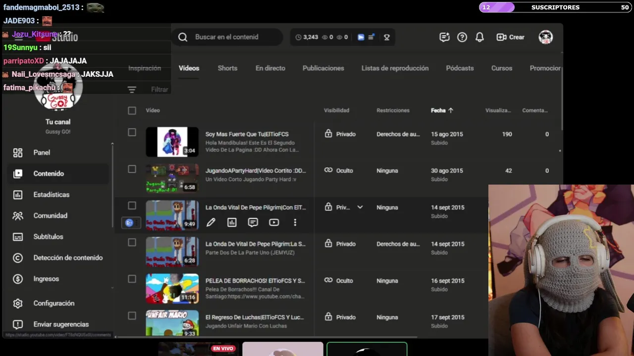Click the Crear button
634x356 pixels.
pyautogui.click(x=510, y=37)
